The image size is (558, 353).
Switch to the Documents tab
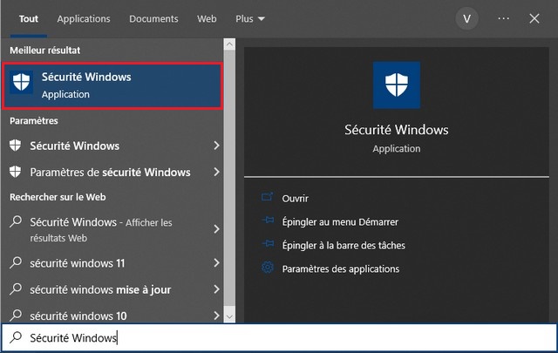click(x=153, y=19)
